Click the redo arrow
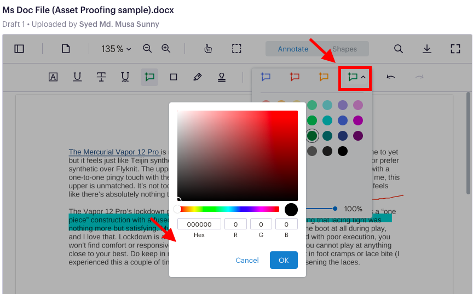Image resolution: width=473 pixels, height=294 pixels. pyautogui.click(x=419, y=77)
